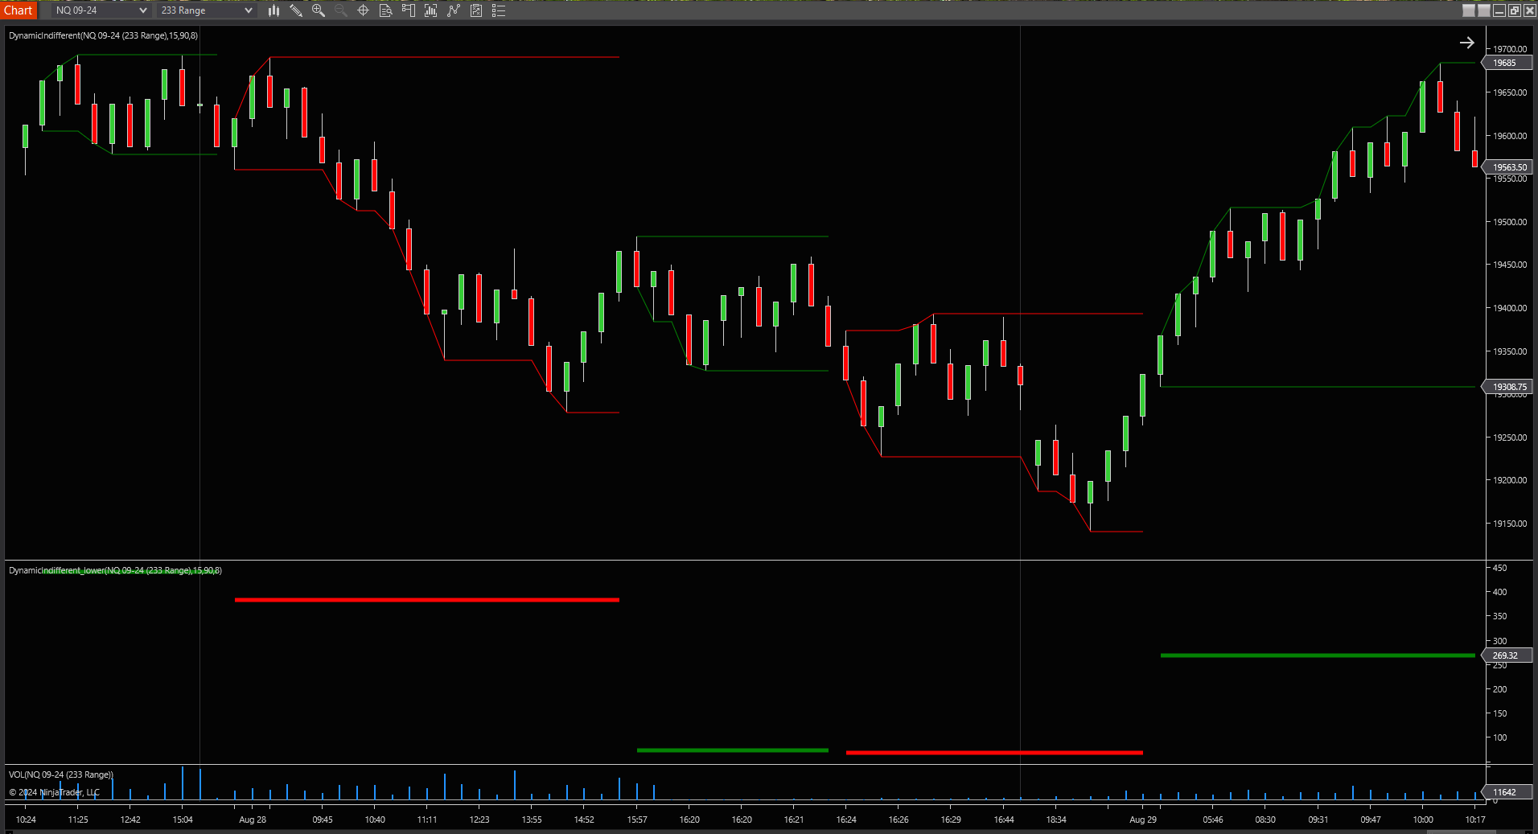This screenshot has height=834, width=1538.
Task: Click the 269.32 lower panel marker
Action: click(1506, 655)
